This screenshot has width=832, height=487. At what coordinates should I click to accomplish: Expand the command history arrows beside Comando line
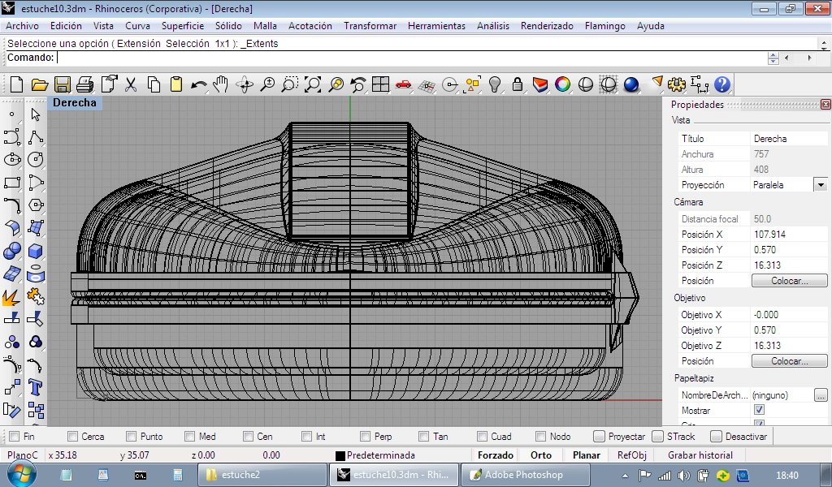tap(773, 58)
